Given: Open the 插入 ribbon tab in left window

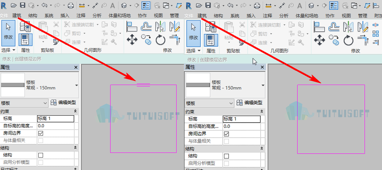Looking at the screenshot, I should click(x=65, y=16).
